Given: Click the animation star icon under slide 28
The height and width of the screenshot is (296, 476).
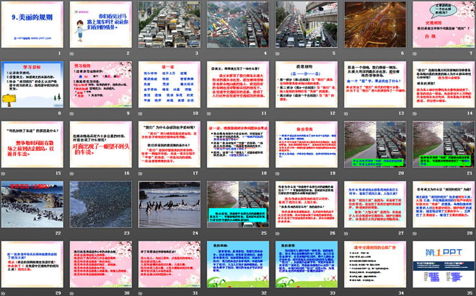Looking at the screenshot, I should pos(415,233).
